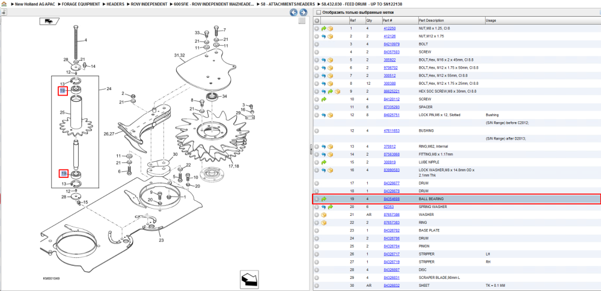Viewport: 601px width, 291px height.
Task: Sort by Part Description column header
Action: pyautogui.click(x=431, y=20)
